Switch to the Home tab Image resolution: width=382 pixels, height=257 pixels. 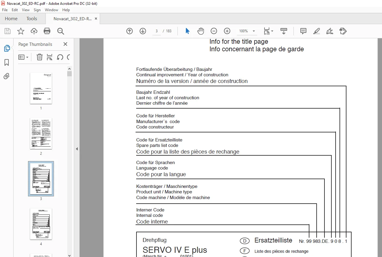(11, 19)
